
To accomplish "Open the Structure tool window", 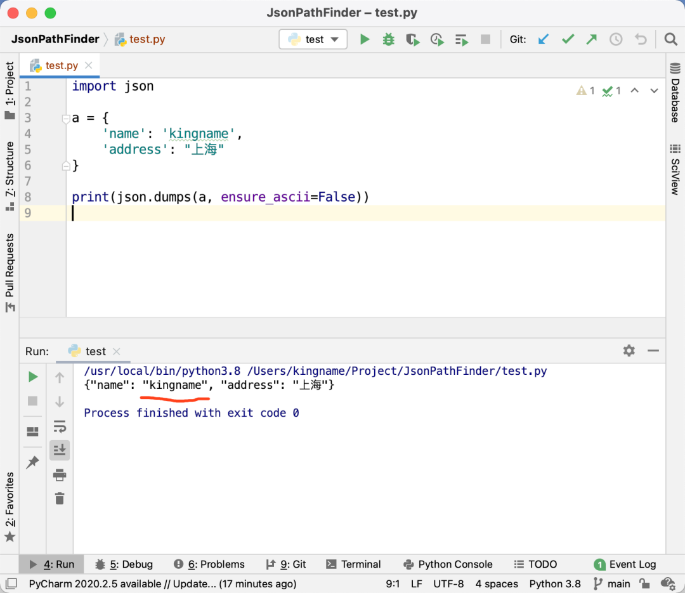I will (10, 176).
